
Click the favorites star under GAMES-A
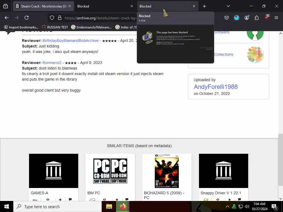click(x=60, y=199)
